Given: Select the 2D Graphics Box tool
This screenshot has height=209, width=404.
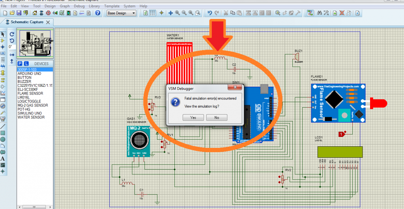Looking at the screenshot, I should point(3,133).
